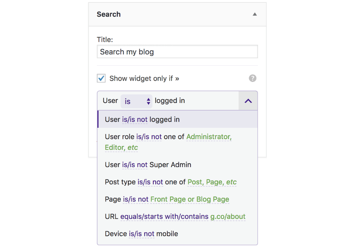Choose User role is/is not one of option
The height and width of the screenshot is (248, 354).
[177, 142]
